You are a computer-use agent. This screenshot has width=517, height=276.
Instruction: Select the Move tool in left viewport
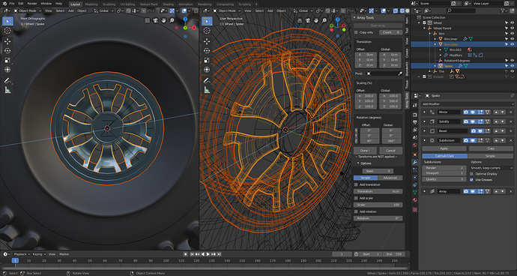point(7,41)
